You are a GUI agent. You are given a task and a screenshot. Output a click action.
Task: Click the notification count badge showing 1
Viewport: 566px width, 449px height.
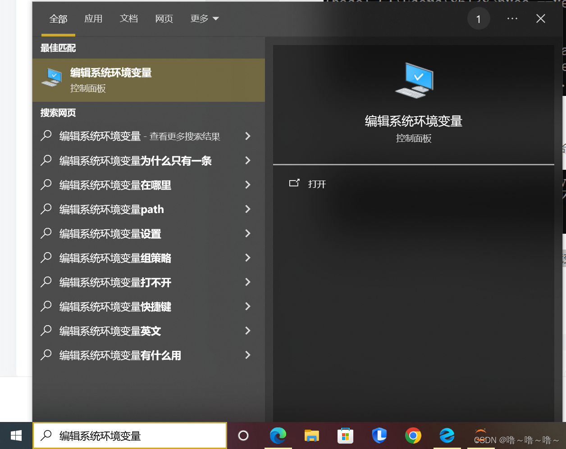click(479, 18)
